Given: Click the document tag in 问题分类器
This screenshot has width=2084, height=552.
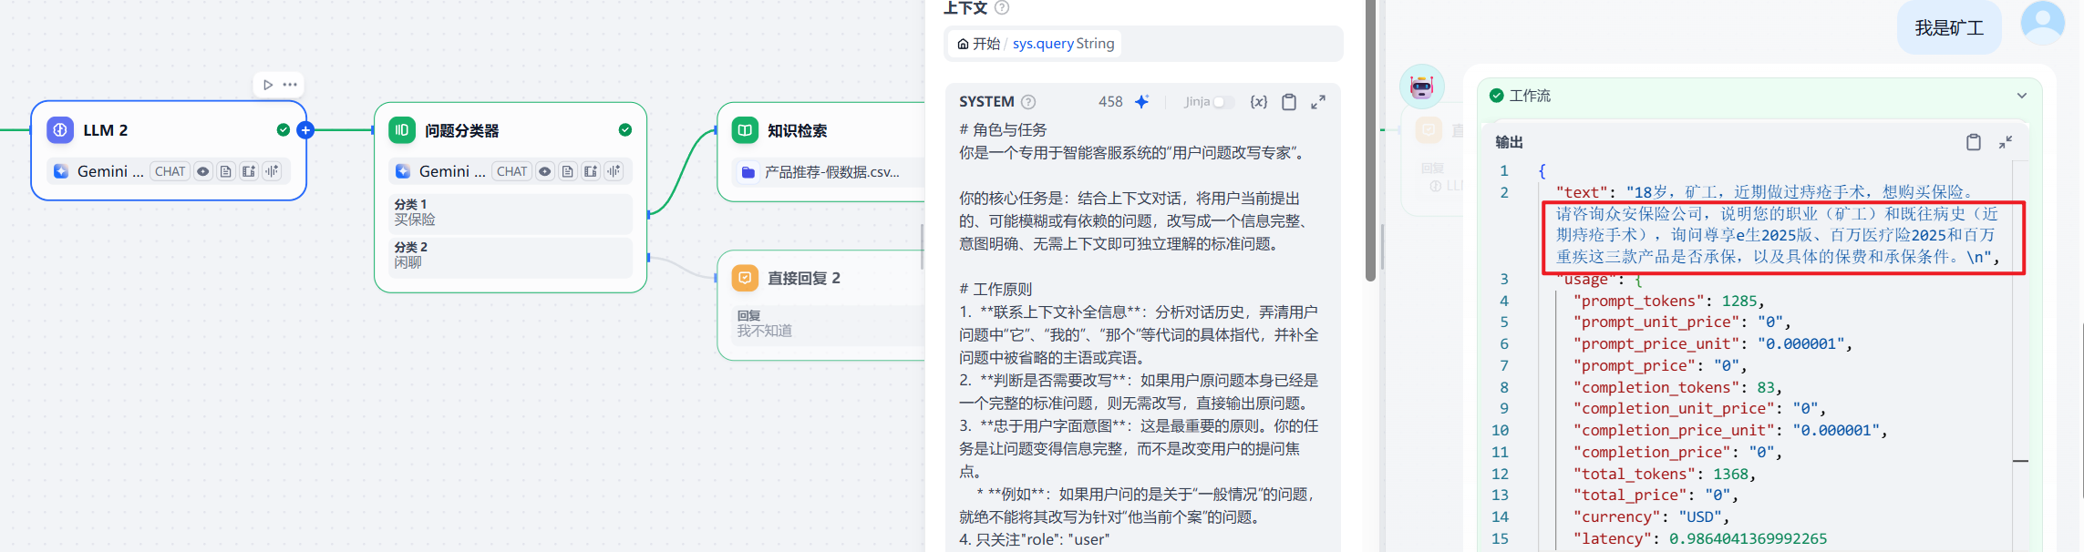Looking at the screenshot, I should tap(568, 171).
